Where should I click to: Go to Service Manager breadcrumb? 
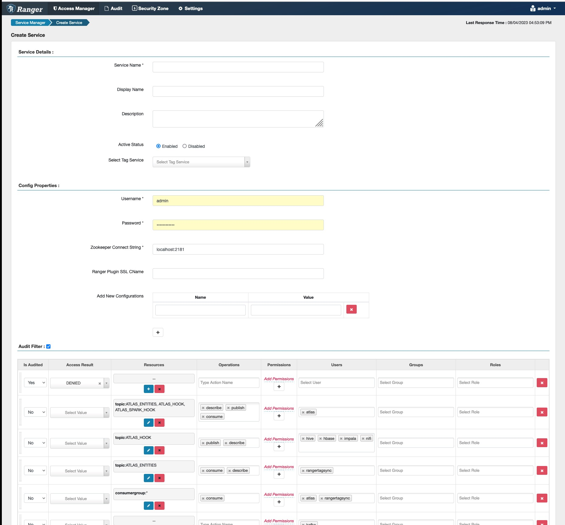[30, 23]
